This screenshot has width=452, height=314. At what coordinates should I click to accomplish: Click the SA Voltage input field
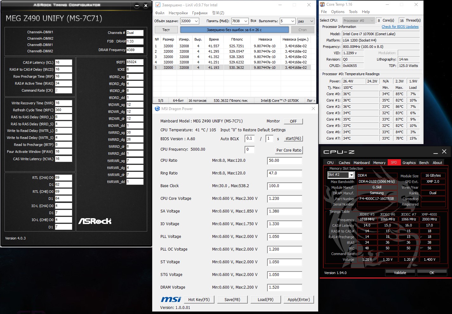285,212
